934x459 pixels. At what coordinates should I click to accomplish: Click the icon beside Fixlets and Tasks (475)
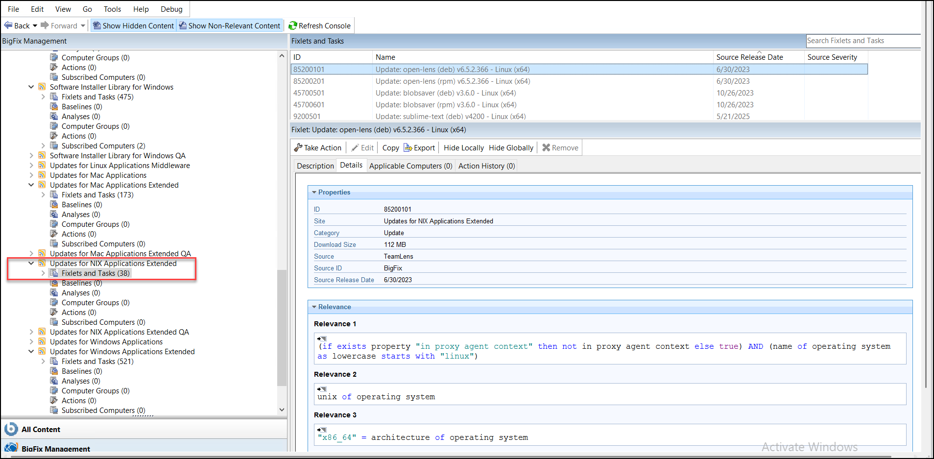(x=54, y=97)
